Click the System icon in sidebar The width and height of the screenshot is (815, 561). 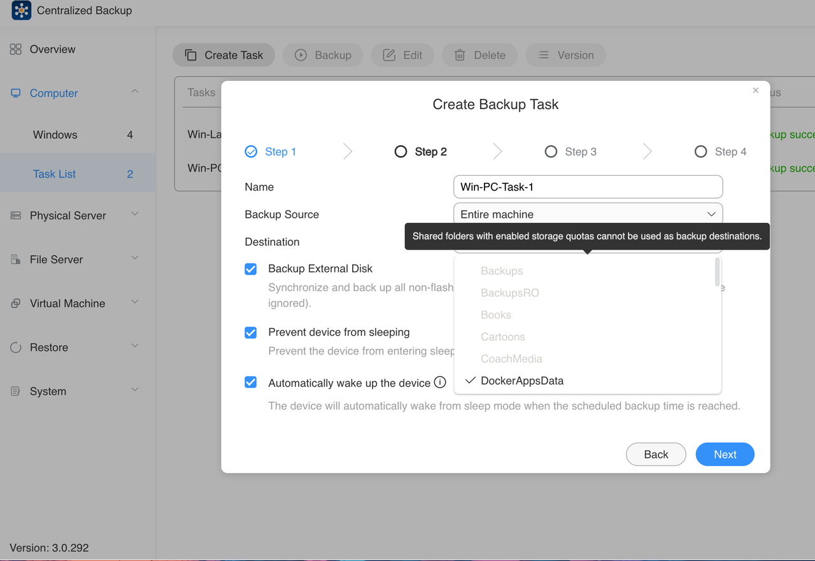[x=16, y=392]
